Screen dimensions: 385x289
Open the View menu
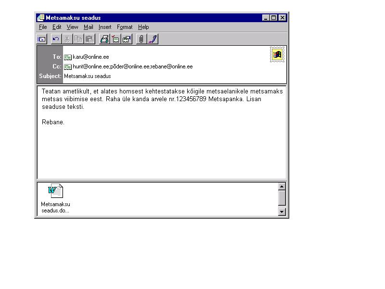73,27
